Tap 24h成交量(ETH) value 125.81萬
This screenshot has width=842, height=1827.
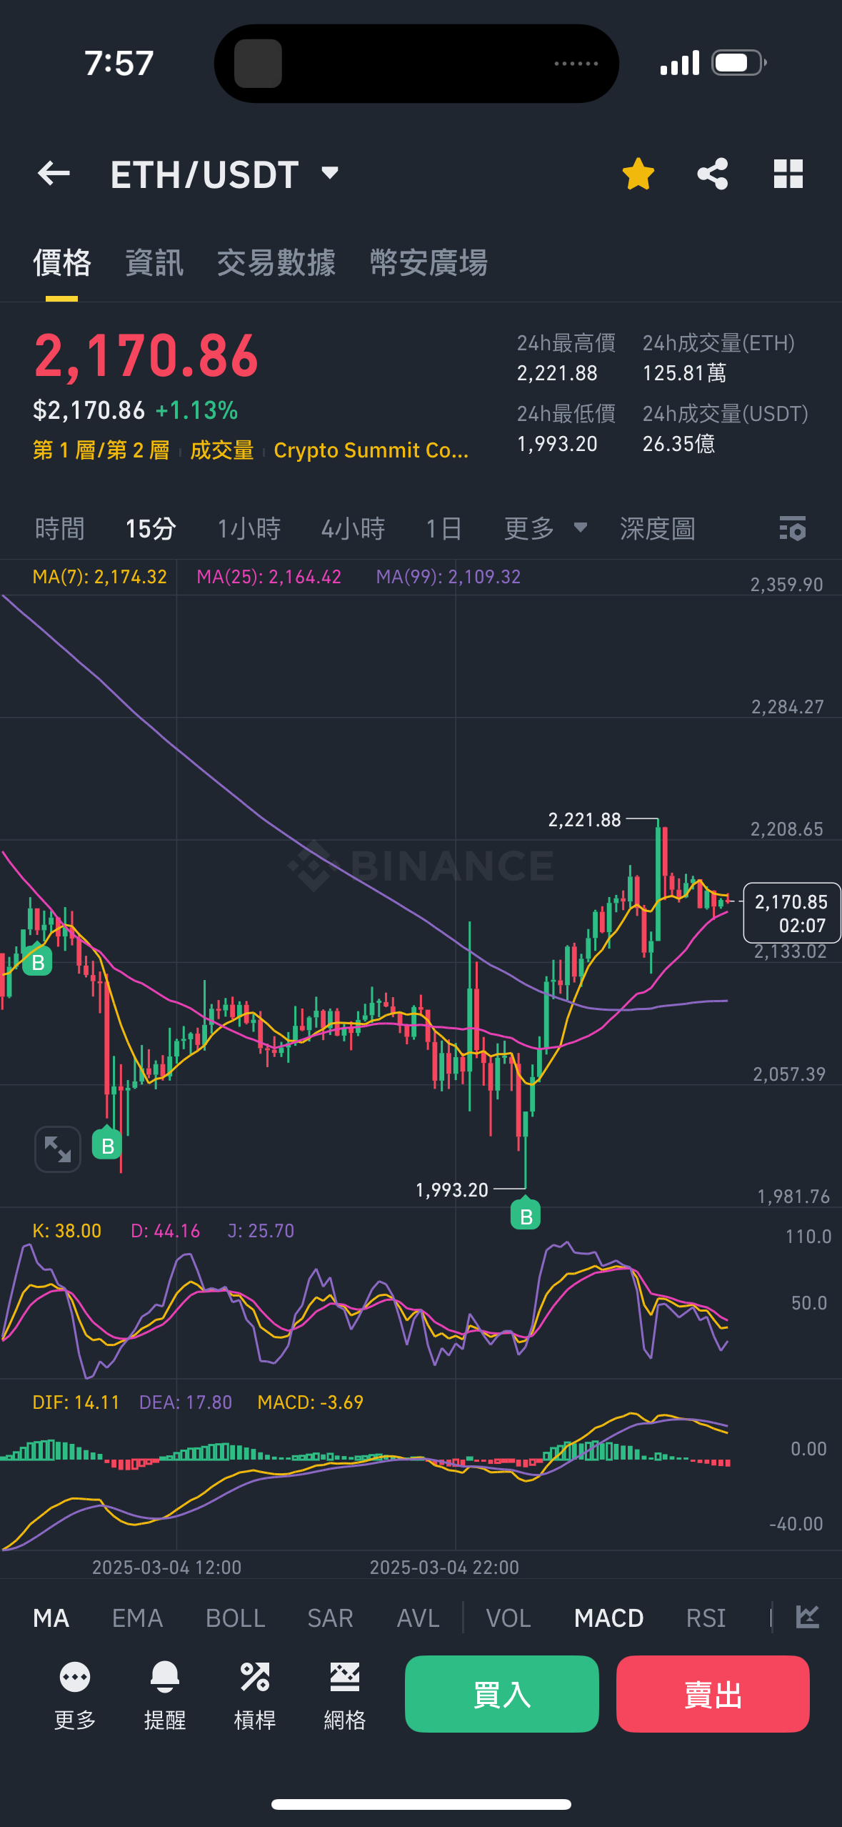click(x=684, y=373)
